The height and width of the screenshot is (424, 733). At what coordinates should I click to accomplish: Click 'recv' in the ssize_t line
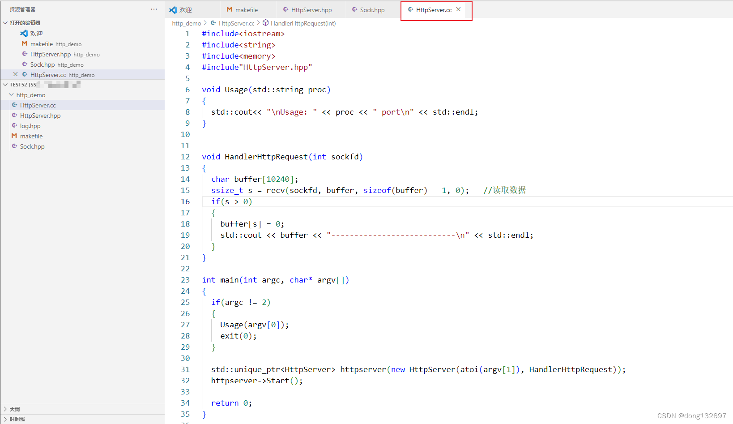pyautogui.click(x=276, y=190)
